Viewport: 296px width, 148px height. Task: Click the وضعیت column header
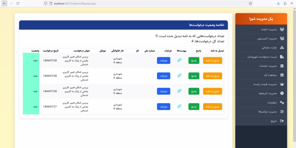coord(35,51)
